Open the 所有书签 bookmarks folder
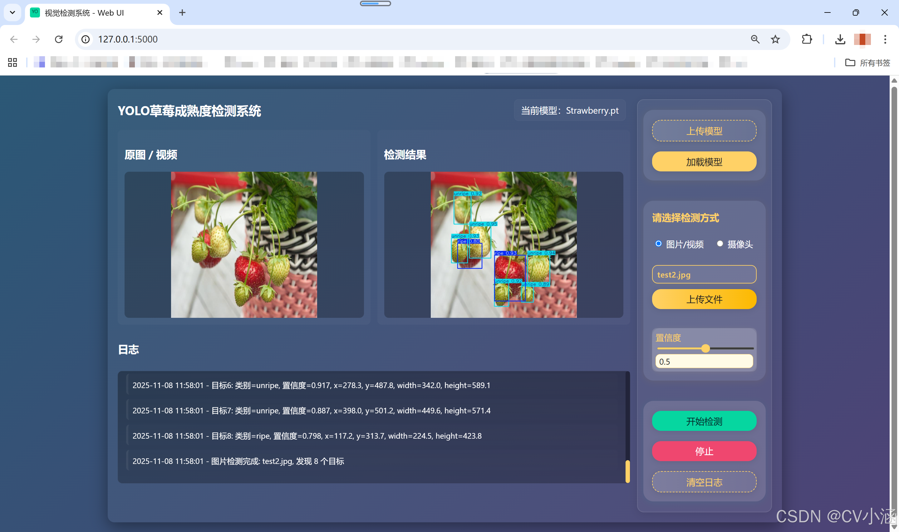Screen dimensions: 899x532 click(x=867, y=63)
